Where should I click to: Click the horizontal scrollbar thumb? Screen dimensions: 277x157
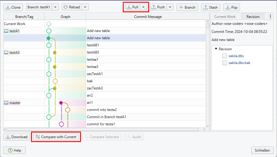pos(102,129)
